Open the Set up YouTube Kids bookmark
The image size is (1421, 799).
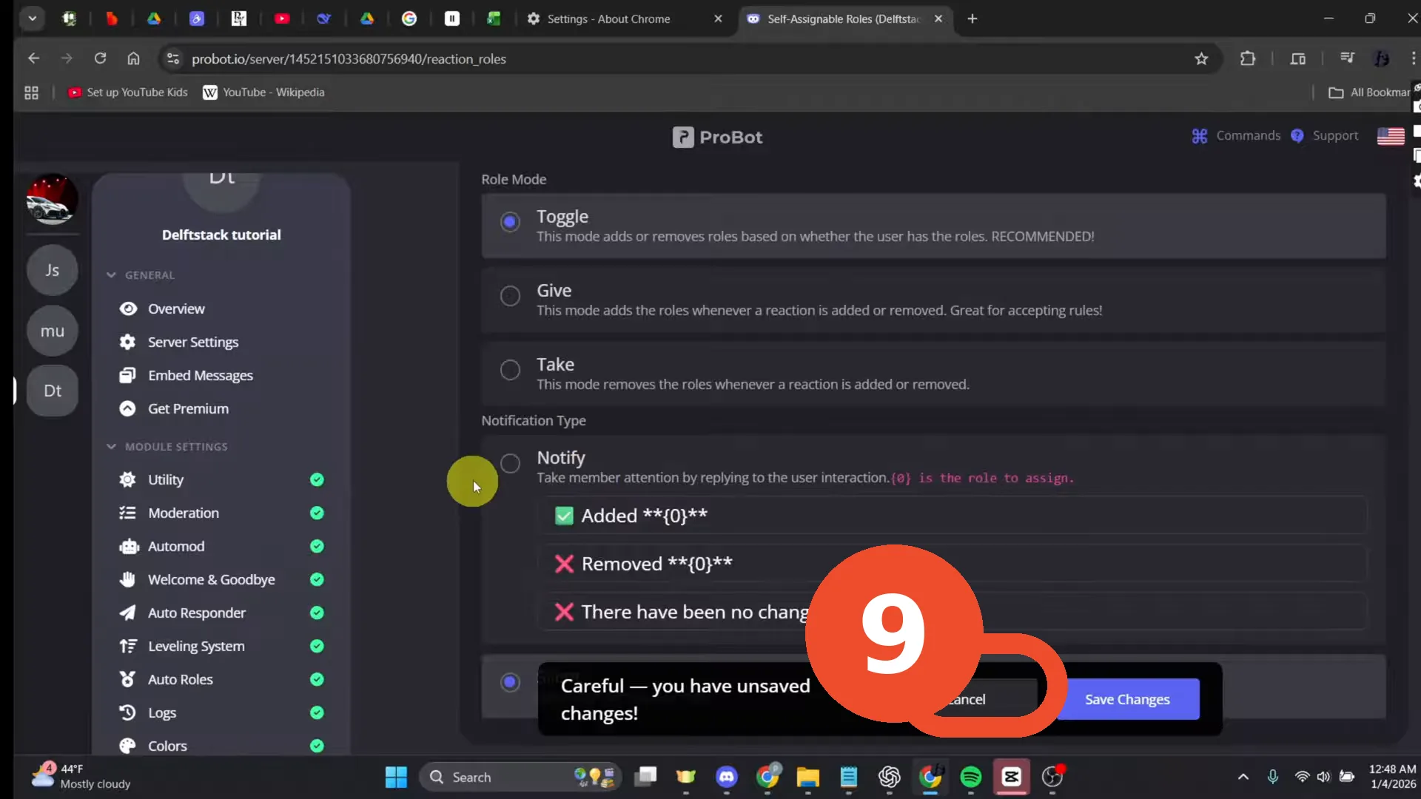[x=128, y=92]
